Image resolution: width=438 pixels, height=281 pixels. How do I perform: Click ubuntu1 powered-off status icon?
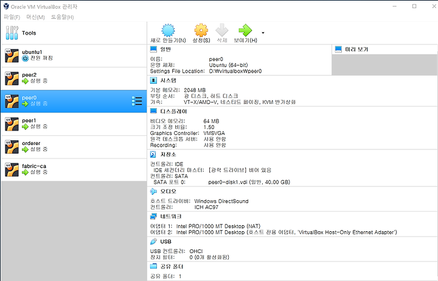[25, 58]
